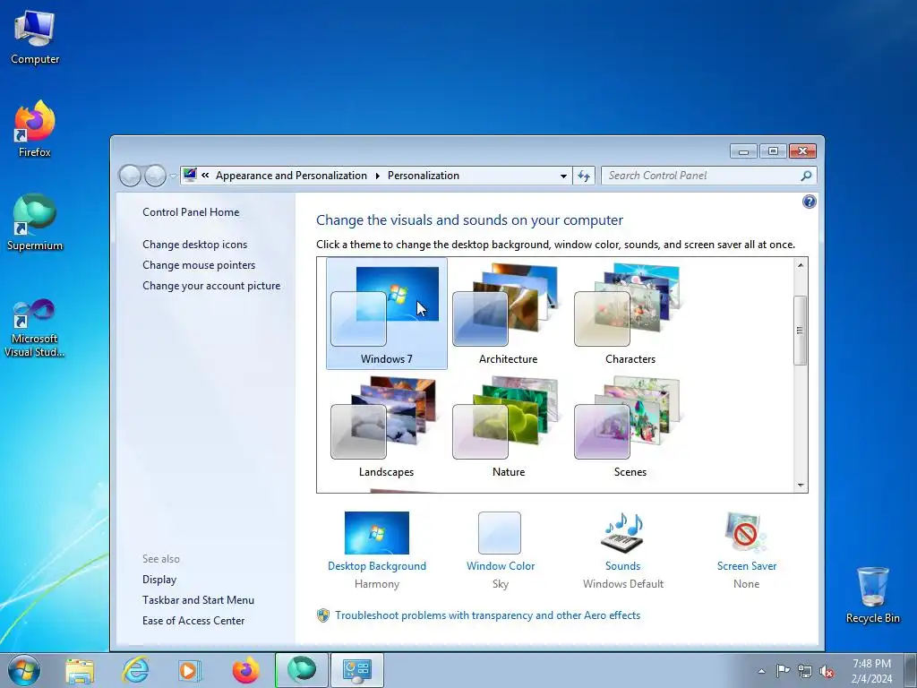Screen dimensions: 917x688
Task: Click the theme list scroll up arrow
Action: click(x=800, y=265)
